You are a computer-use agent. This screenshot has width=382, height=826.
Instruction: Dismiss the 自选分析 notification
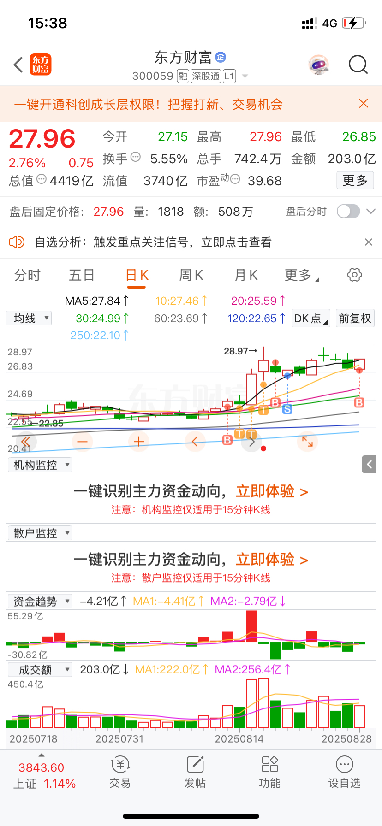click(x=368, y=242)
